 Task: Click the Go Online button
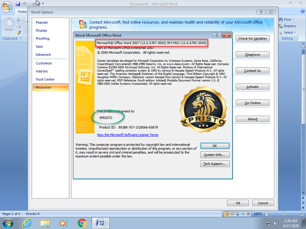point(253,103)
